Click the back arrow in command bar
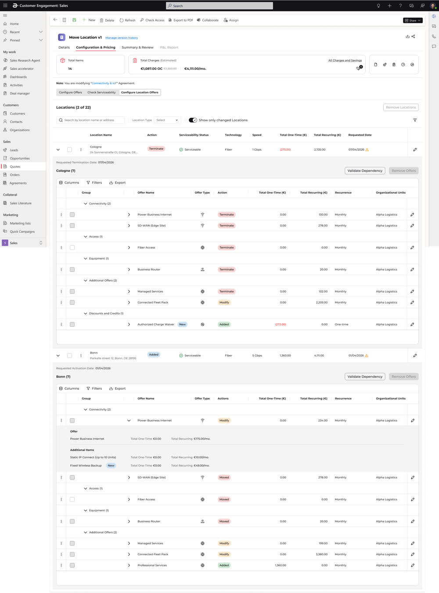This screenshot has width=439, height=593. (x=55, y=20)
